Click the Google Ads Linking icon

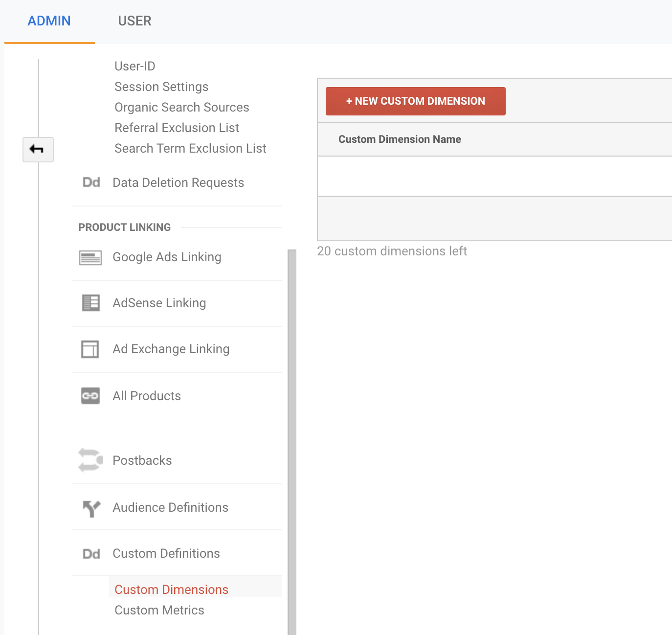90,257
